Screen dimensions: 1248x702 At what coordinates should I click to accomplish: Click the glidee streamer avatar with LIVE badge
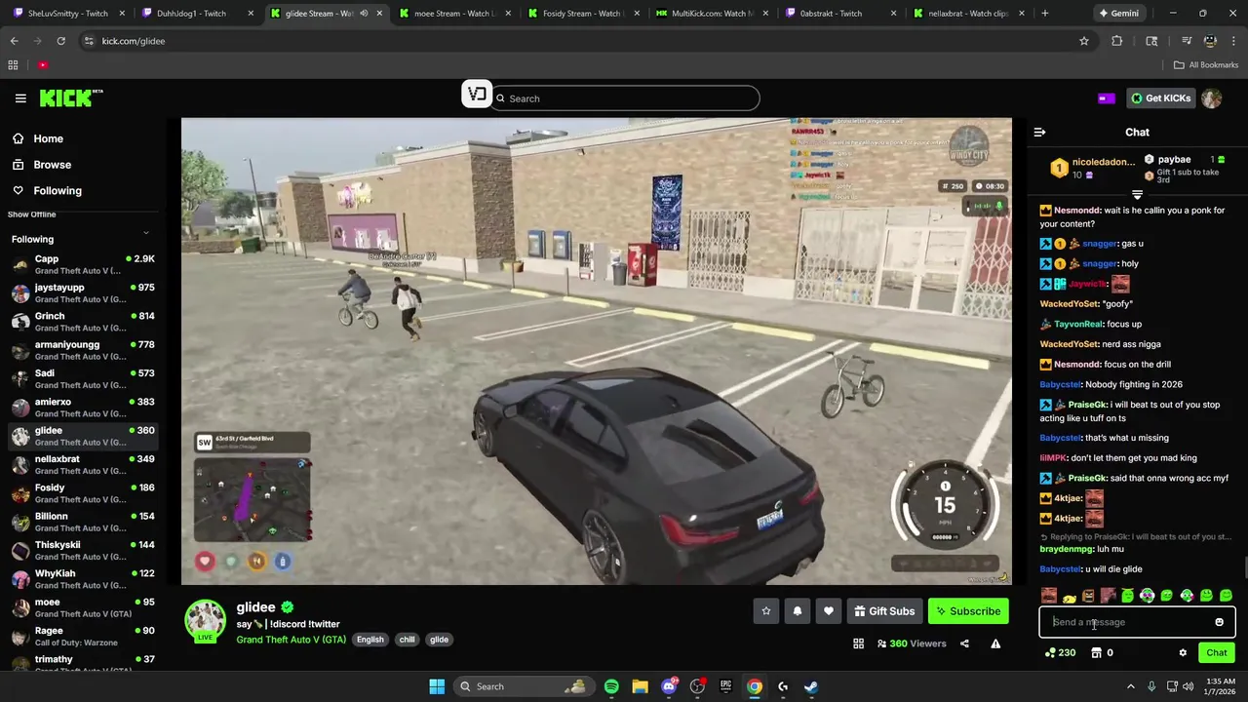206,621
